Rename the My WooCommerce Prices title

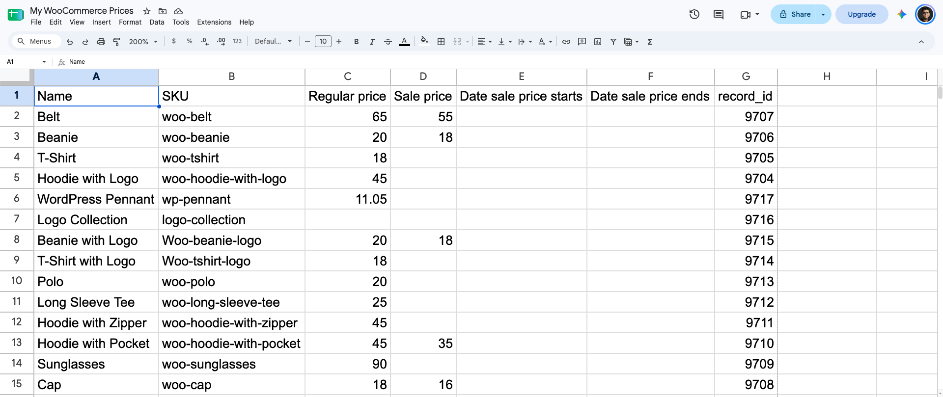pos(82,11)
